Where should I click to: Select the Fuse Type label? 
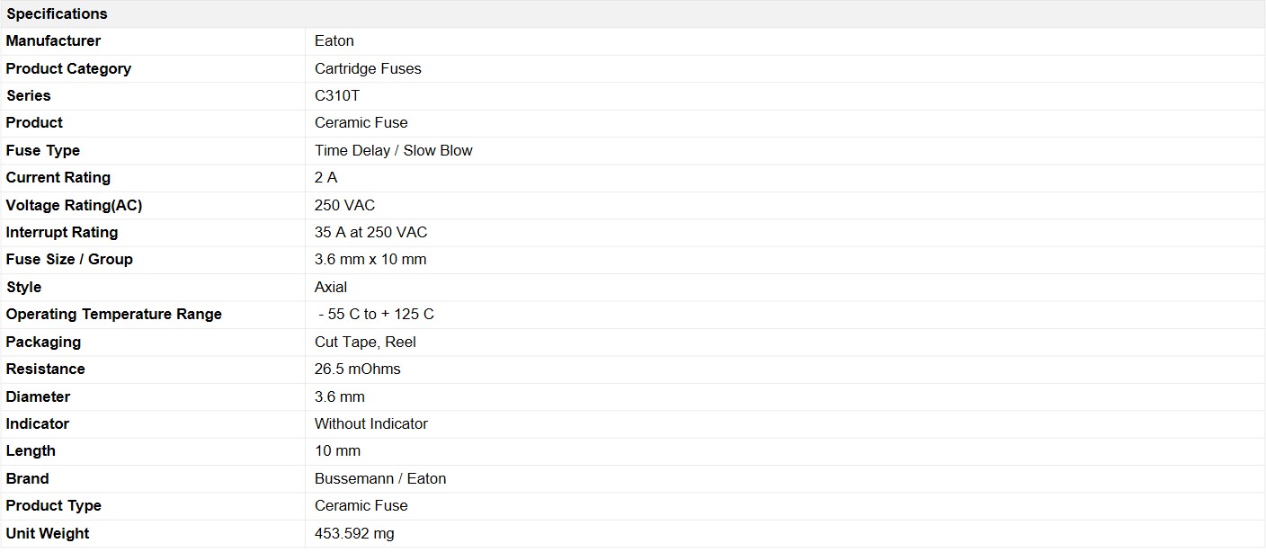[x=43, y=150]
